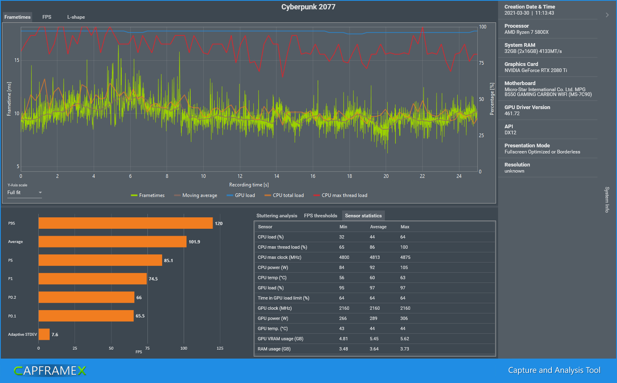Switch to FPS thresholds tab

tap(321, 216)
